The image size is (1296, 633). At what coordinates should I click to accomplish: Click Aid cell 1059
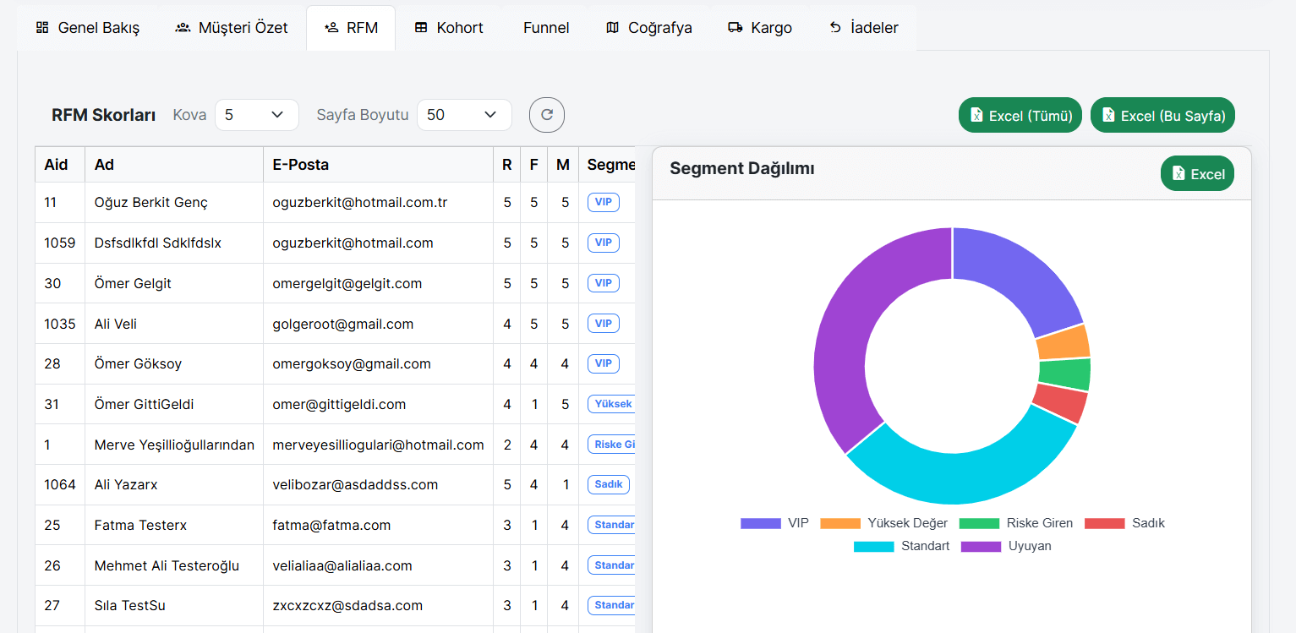(x=60, y=243)
